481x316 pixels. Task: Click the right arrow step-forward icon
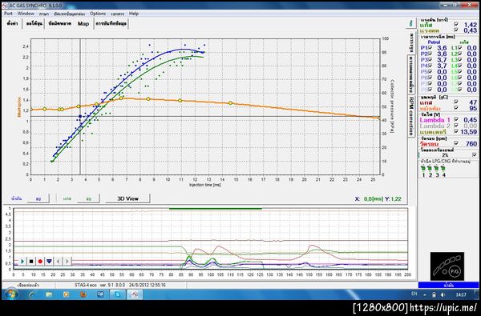67,262
